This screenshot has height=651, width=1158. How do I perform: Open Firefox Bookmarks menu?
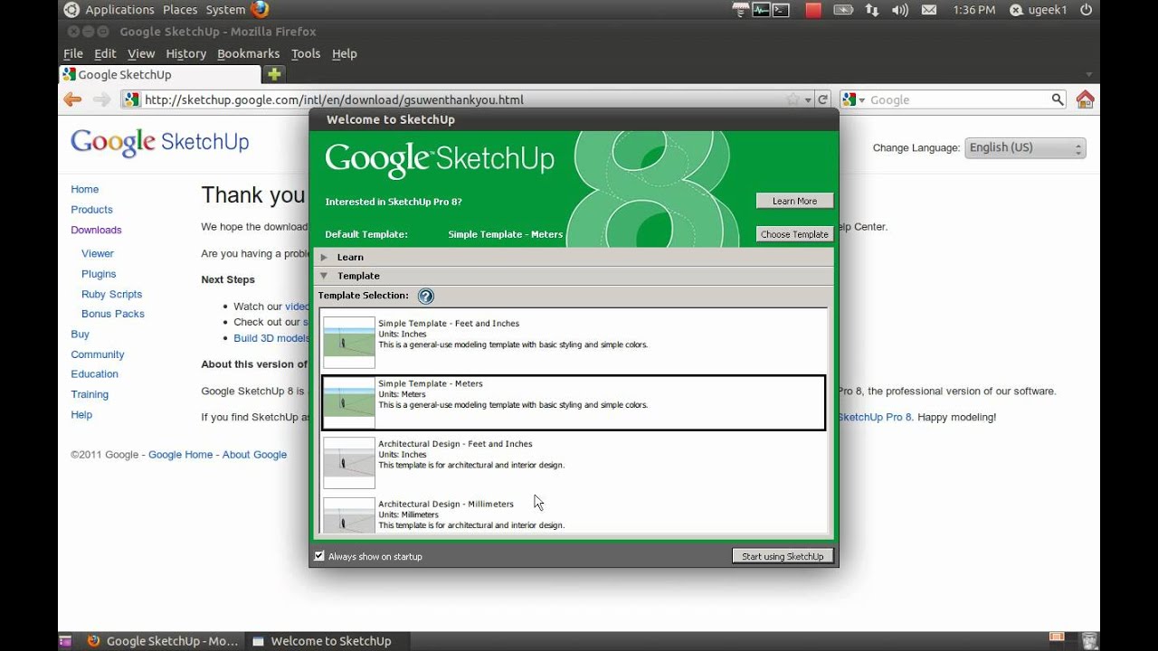(x=249, y=53)
